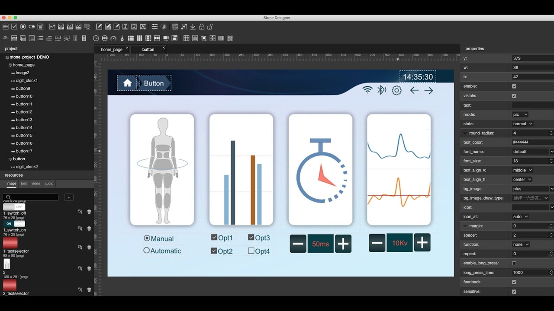The image size is (554, 311).
Task: Click the text_color field showing #444444
Action: 533,142
